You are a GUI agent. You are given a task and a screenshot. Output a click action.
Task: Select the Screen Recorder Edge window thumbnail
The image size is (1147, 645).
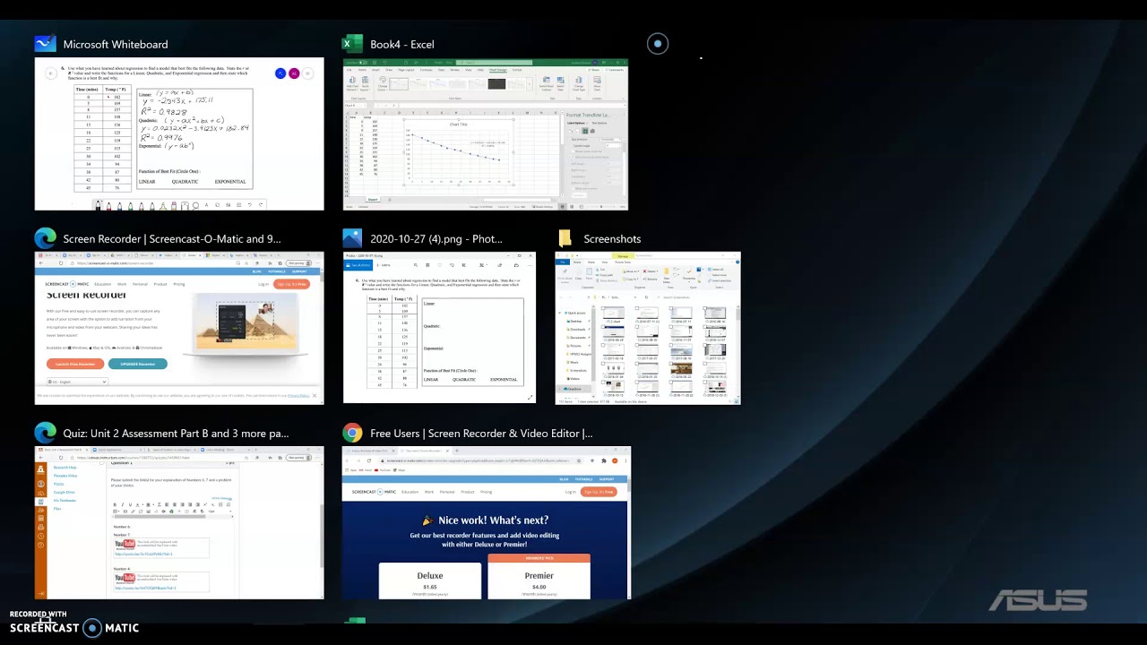coord(179,329)
